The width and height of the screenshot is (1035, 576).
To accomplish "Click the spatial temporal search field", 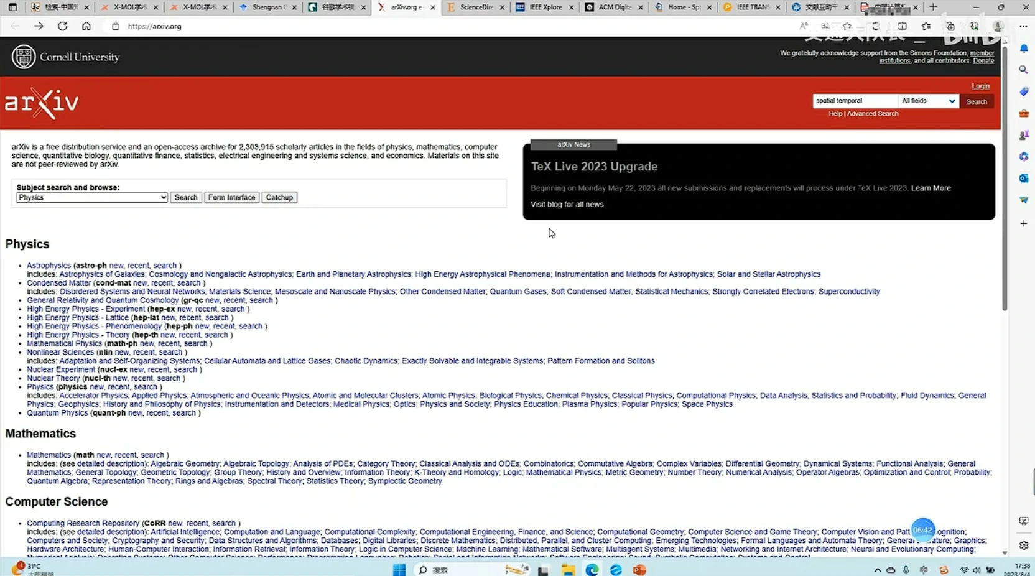I will [855, 101].
